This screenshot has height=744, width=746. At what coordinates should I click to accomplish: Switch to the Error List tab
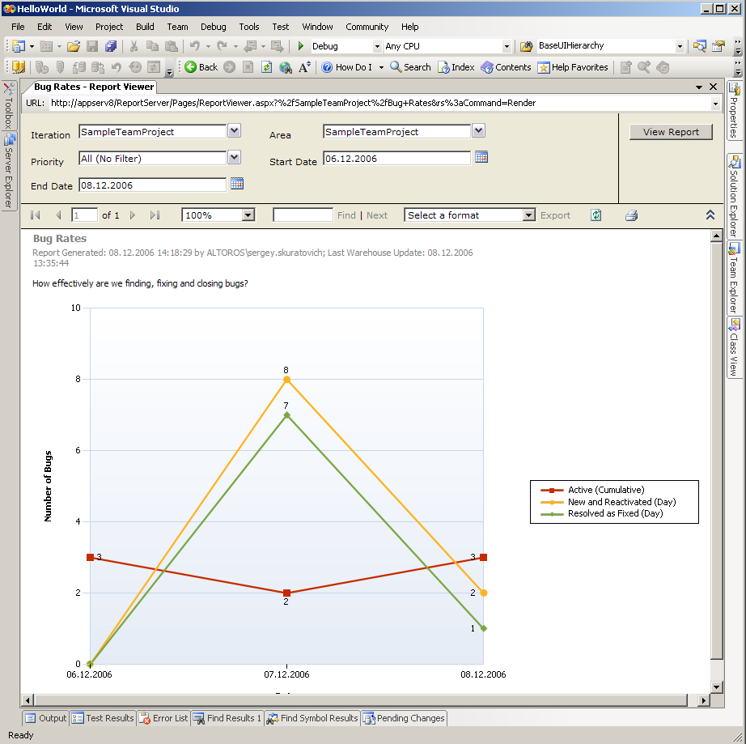pyautogui.click(x=163, y=718)
